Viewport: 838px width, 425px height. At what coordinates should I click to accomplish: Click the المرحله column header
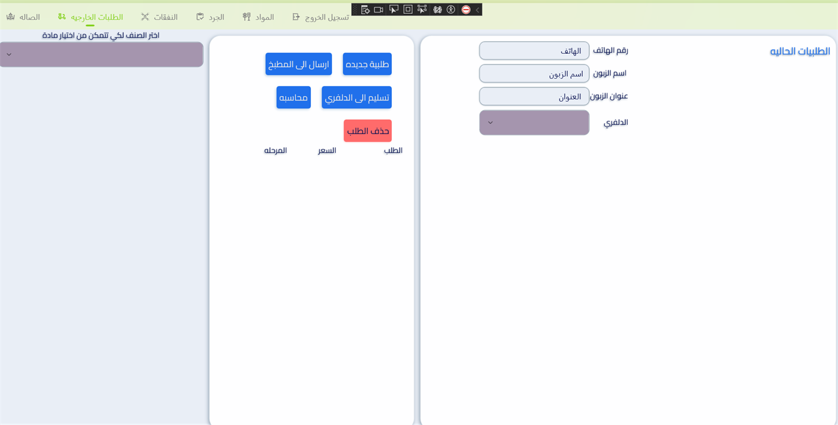pos(276,150)
